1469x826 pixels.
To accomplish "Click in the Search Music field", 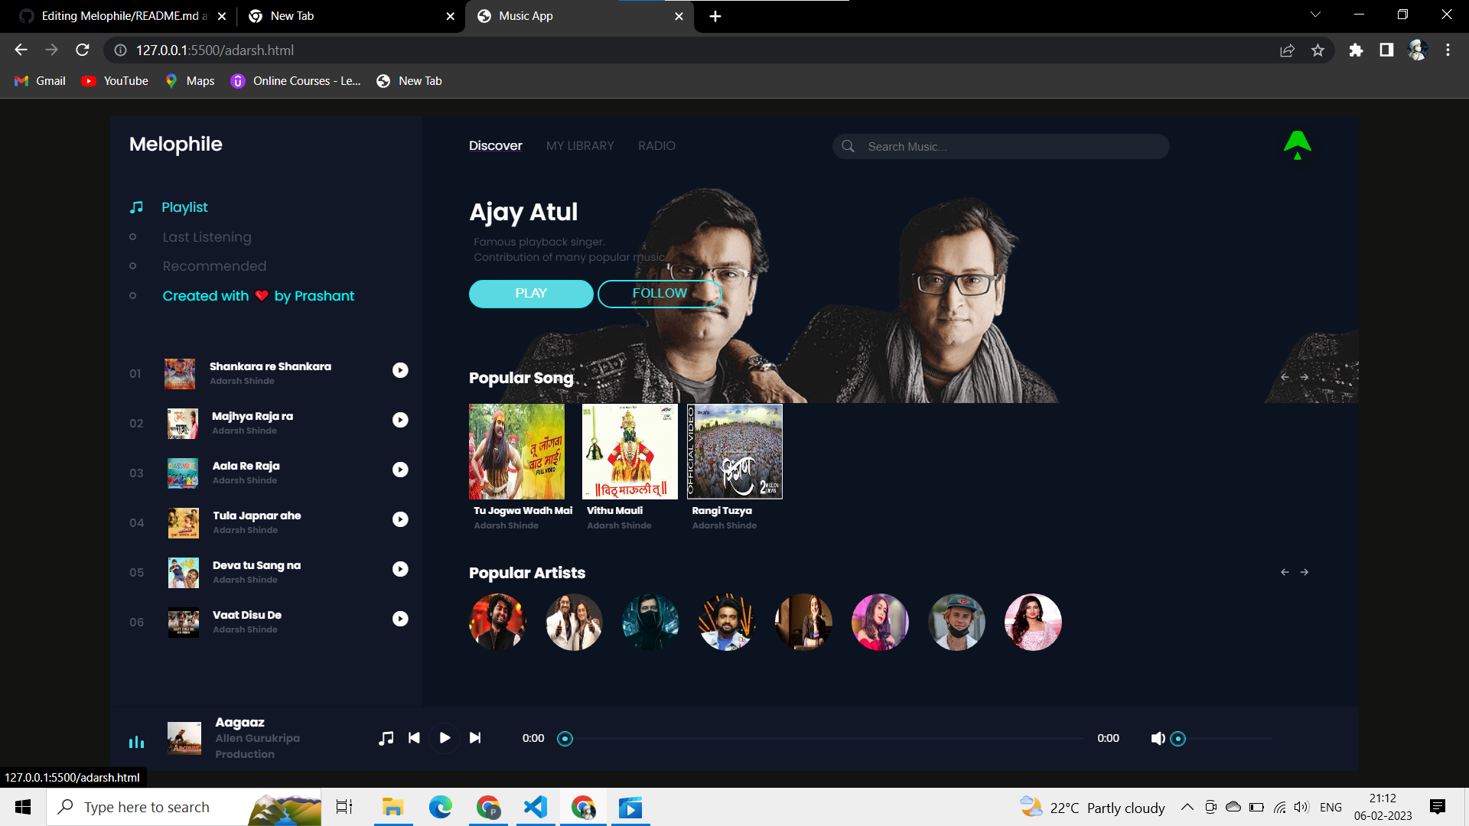I will point(1010,147).
